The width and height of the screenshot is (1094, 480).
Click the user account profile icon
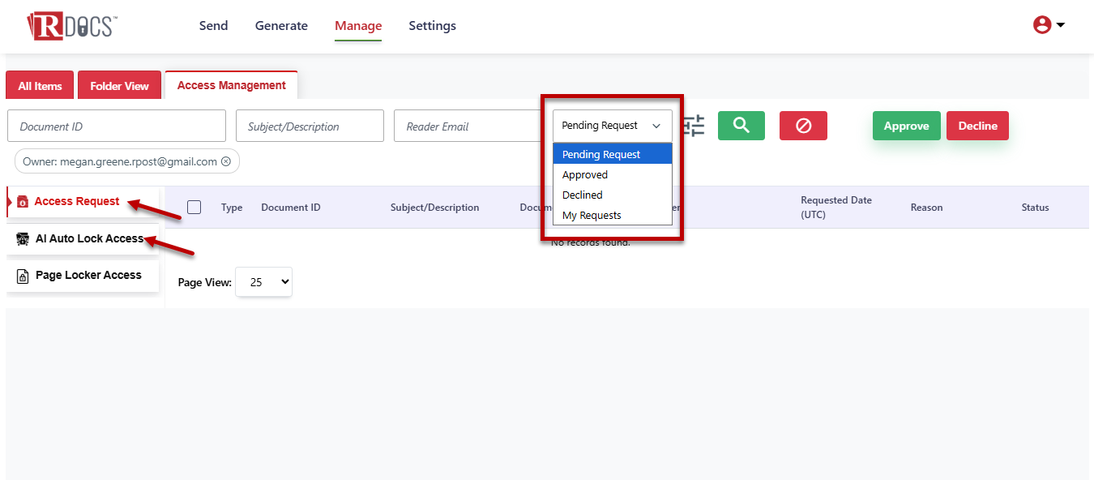click(x=1041, y=25)
